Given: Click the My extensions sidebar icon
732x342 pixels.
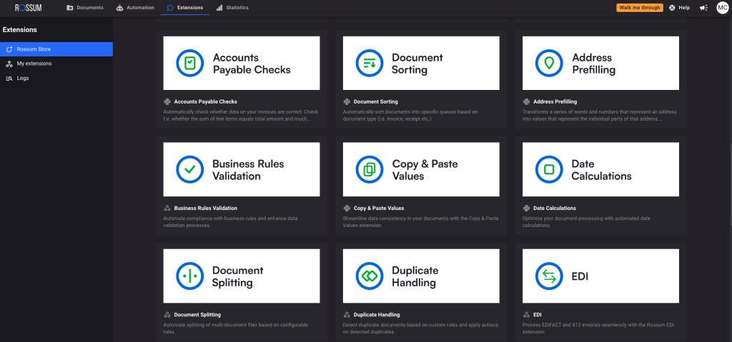Looking at the screenshot, I should click(x=9, y=64).
